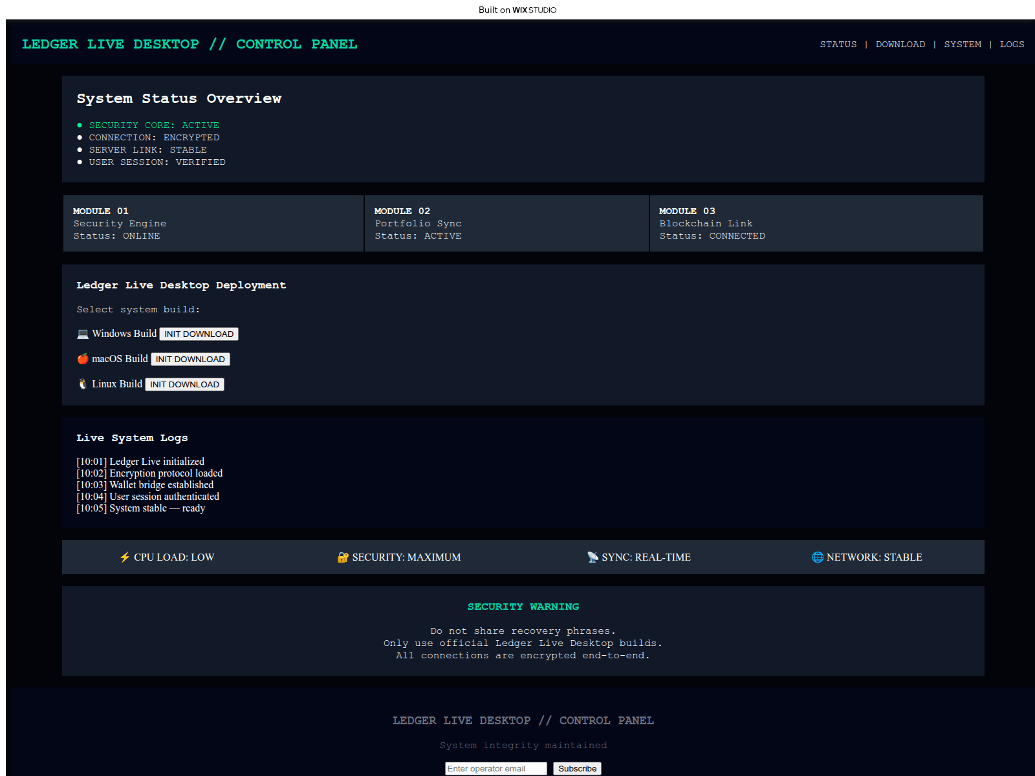Click log entry [10:04] User session authenticated
This screenshot has width=1035, height=776.
[148, 497]
